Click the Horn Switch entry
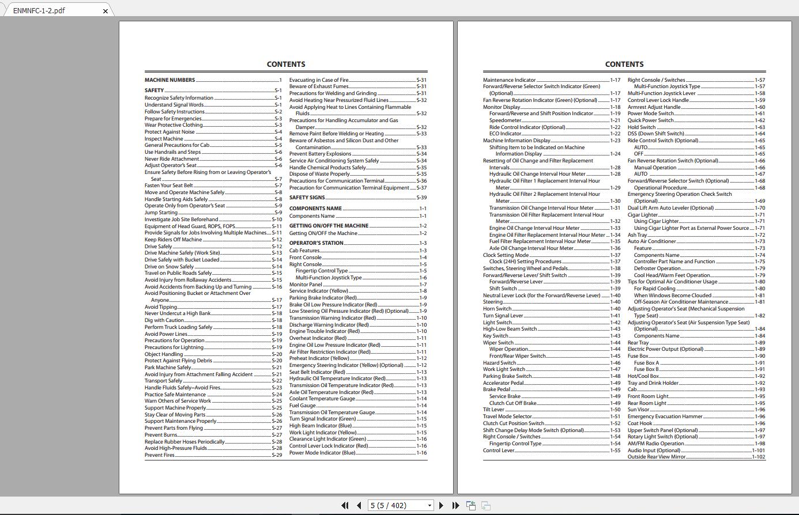Screen dimensions: 799x515 (x=552, y=309)
